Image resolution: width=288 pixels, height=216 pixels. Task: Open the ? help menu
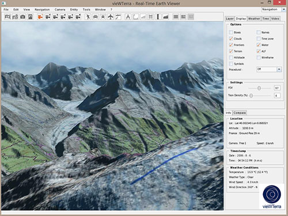(x=111, y=9)
